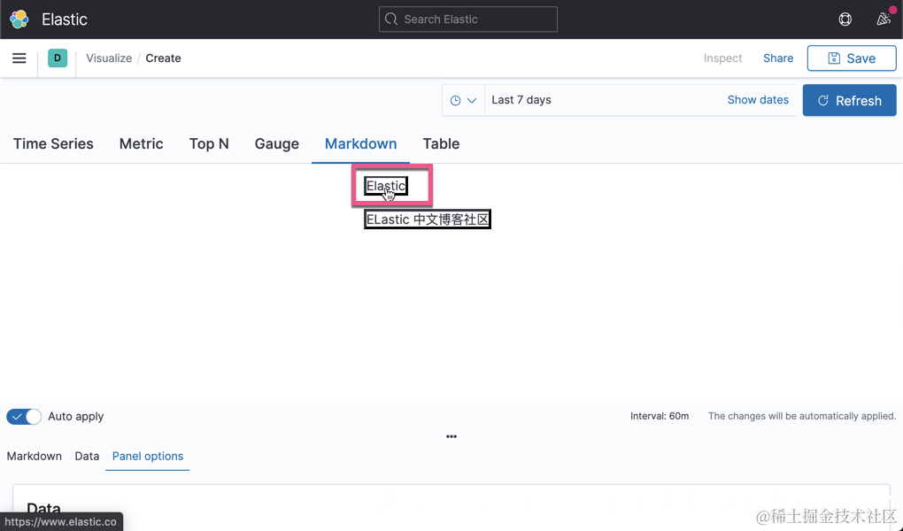This screenshot has width=903, height=531.
Task: Switch to Time Series tab
Action: (53, 143)
